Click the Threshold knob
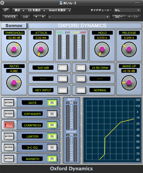The image size is (143, 173). (x=14, y=49)
